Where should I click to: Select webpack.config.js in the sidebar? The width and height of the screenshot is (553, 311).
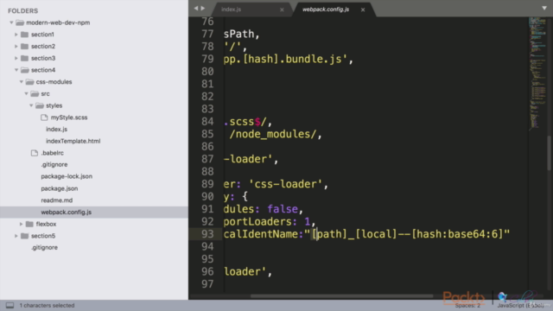tap(66, 213)
